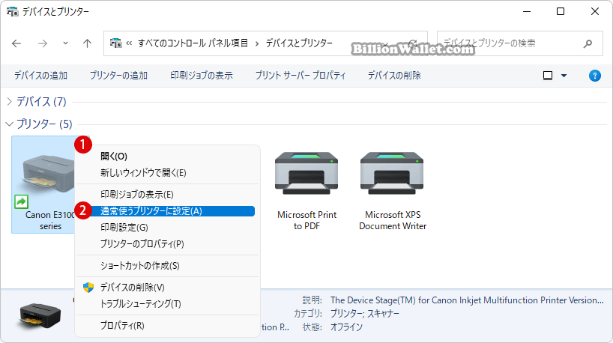Viewport: 613px width, 343px height.
Task: Click プリンターの追加 toolbar button
Action: [x=118, y=76]
